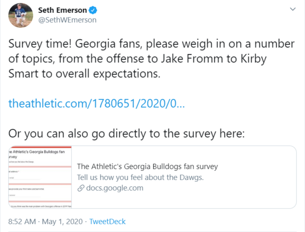Click the email address field in the preview image
This screenshot has height=232, width=305.
(24, 177)
